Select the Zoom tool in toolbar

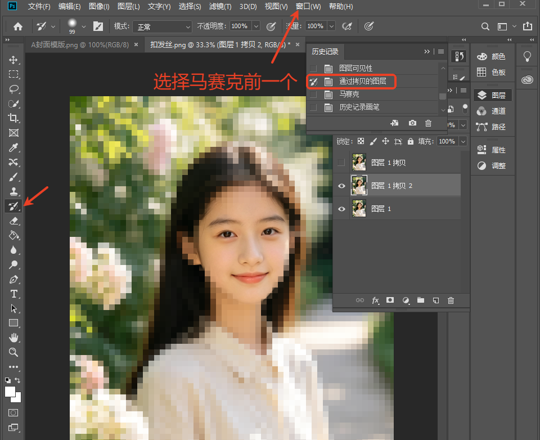click(x=13, y=352)
